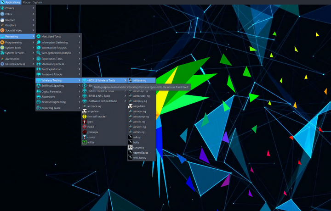
Task: Expand the Digital Forensics category
Action: 51,91
